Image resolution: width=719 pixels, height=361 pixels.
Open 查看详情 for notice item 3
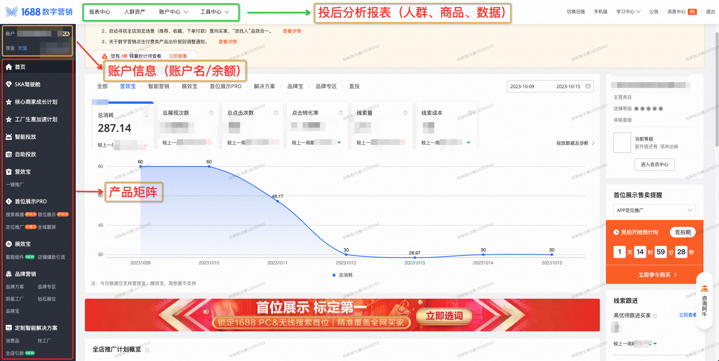point(228,42)
